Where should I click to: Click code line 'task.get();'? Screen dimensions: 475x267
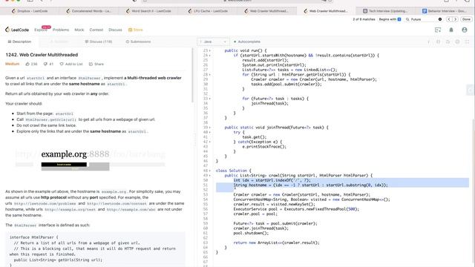(x=254, y=137)
